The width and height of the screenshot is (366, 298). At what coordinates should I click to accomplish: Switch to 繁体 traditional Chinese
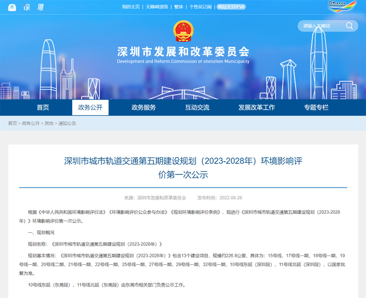coord(179,7)
